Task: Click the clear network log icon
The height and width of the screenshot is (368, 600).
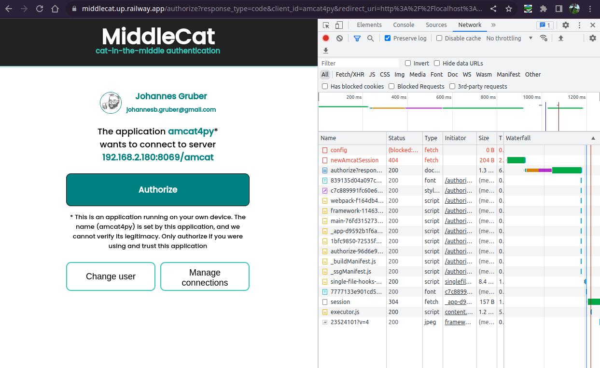Action: pos(339,38)
